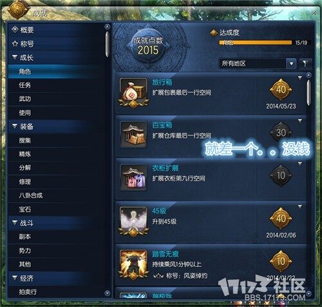
Task: Click the grey 30-point badge for 百宝箱
Action: pyautogui.click(x=281, y=132)
